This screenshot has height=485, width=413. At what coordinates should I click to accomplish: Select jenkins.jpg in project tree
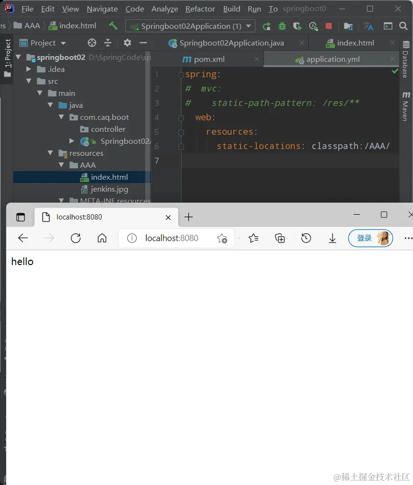point(109,189)
